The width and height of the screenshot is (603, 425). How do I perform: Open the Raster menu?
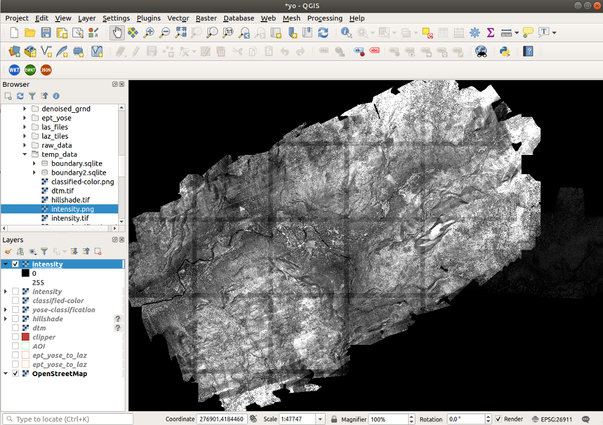(206, 18)
